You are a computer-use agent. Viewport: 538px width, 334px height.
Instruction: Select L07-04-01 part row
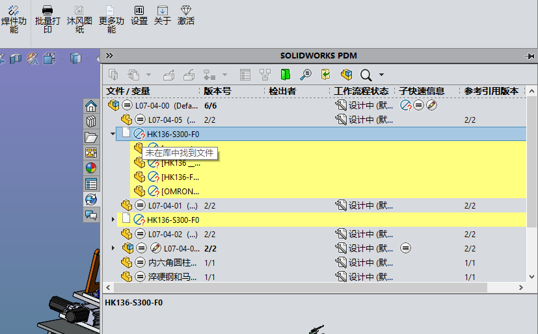coord(314,205)
